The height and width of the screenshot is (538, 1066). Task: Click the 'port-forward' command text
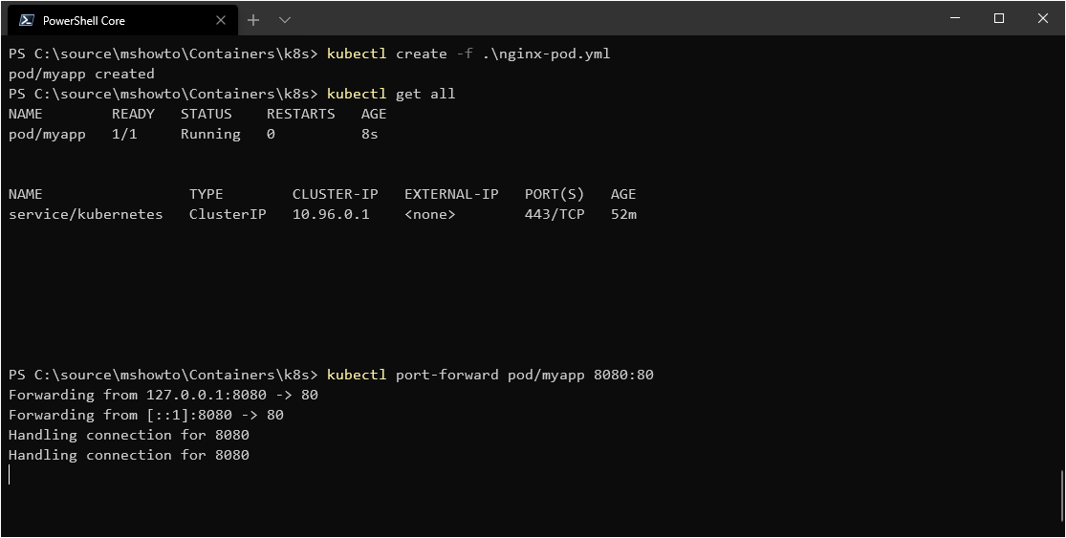tap(446, 375)
